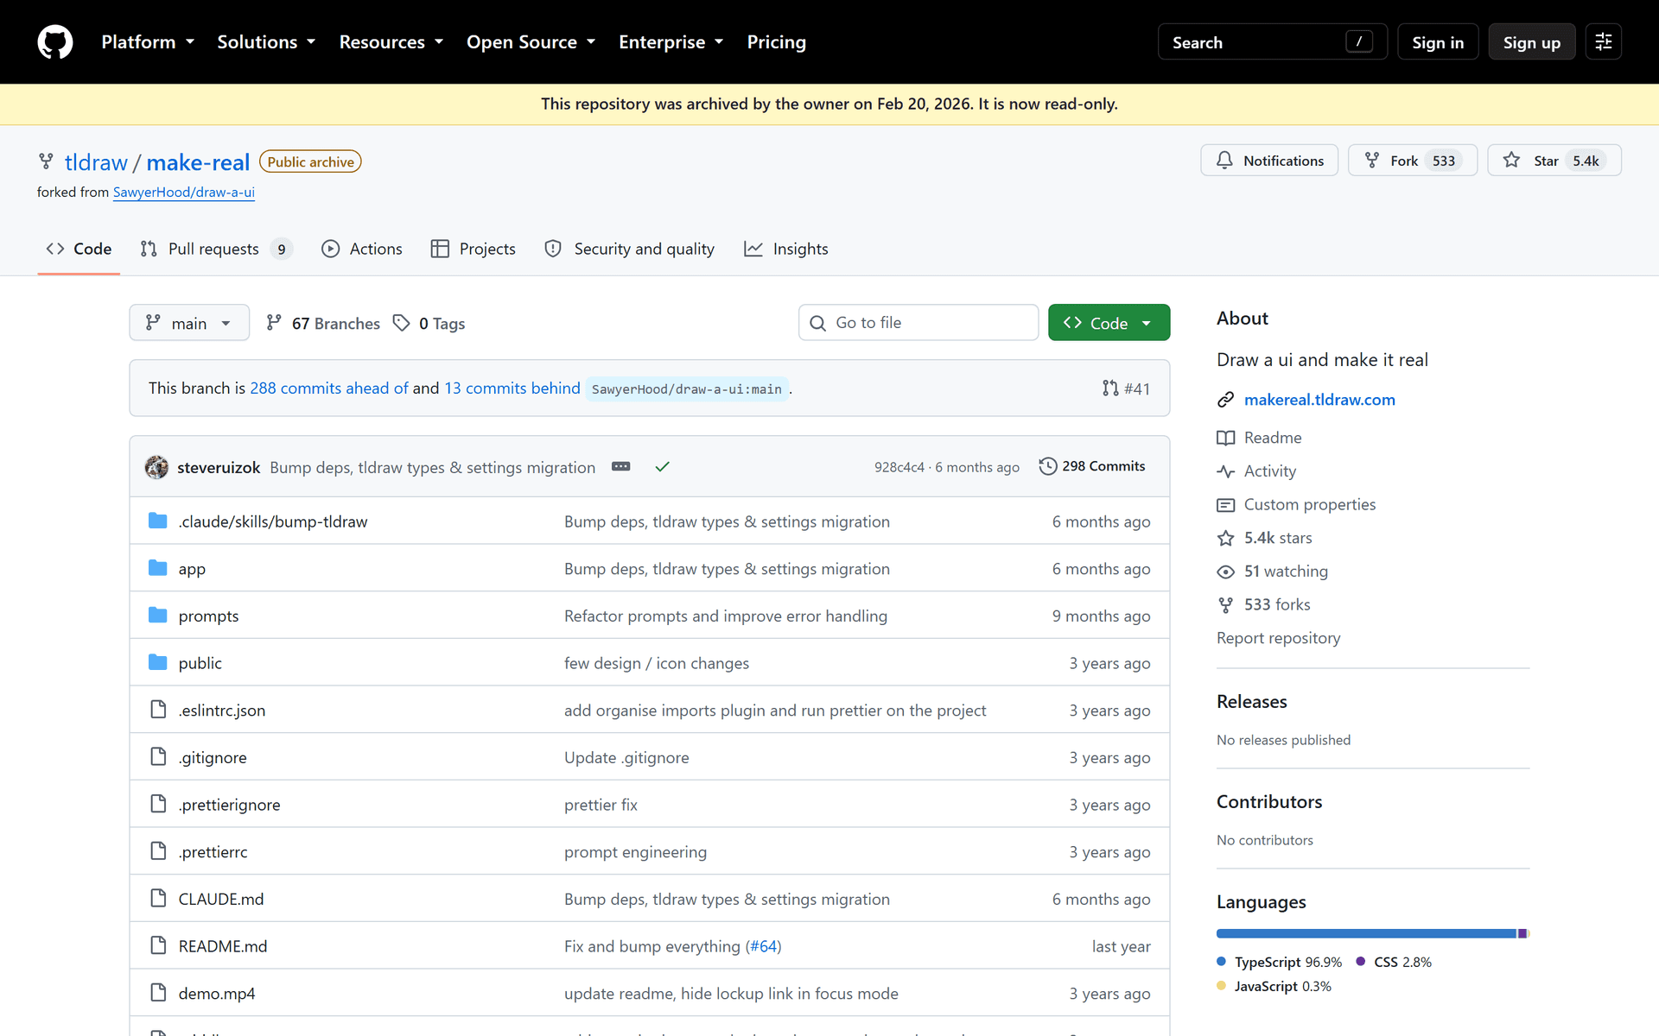The width and height of the screenshot is (1659, 1036).
Task: Open the CLAUDE.md file
Action: pyautogui.click(x=221, y=899)
